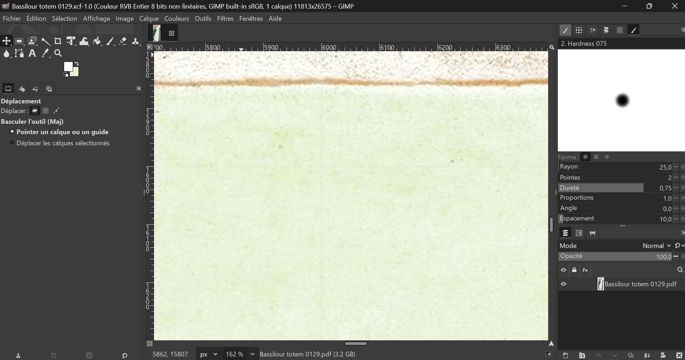This screenshot has width=685, height=360.
Task: Choose the diamond brush shape
Action: click(x=607, y=157)
